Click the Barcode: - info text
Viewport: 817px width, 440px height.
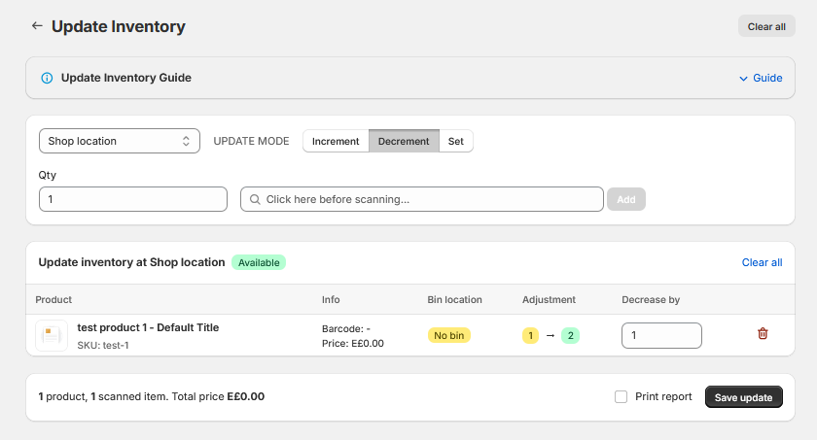click(346, 328)
